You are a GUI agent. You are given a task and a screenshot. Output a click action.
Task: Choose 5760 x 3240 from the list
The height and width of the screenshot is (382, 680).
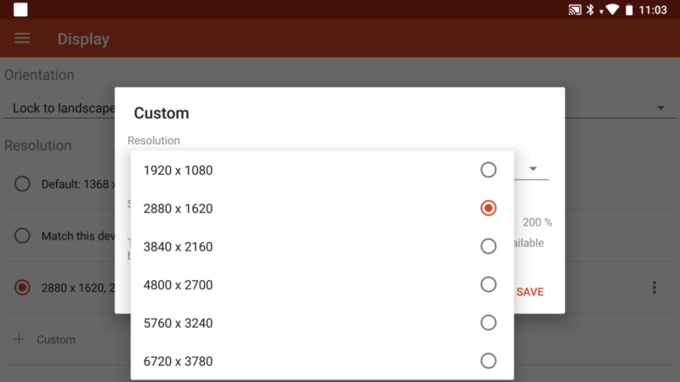tap(322, 323)
